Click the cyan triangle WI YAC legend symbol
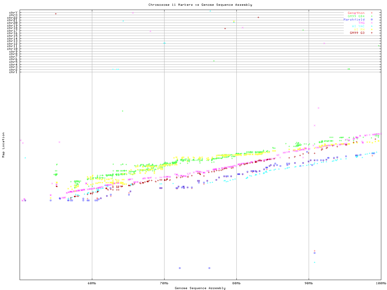 click(x=372, y=26)
